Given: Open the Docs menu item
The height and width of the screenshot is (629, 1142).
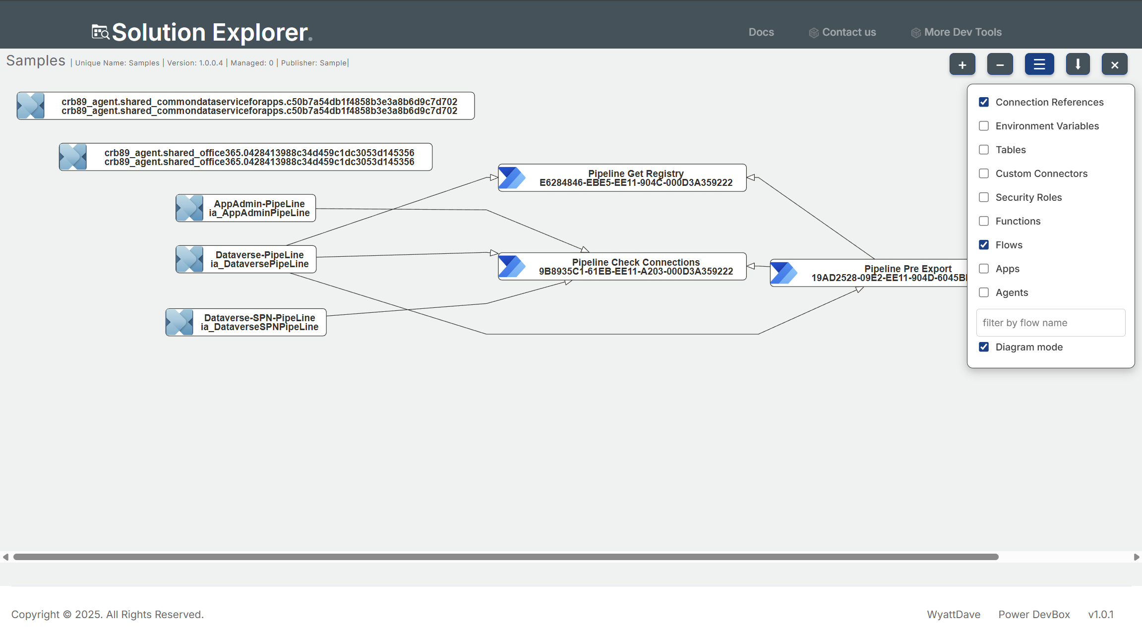Looking at the screenshot, I should [761, 32].
